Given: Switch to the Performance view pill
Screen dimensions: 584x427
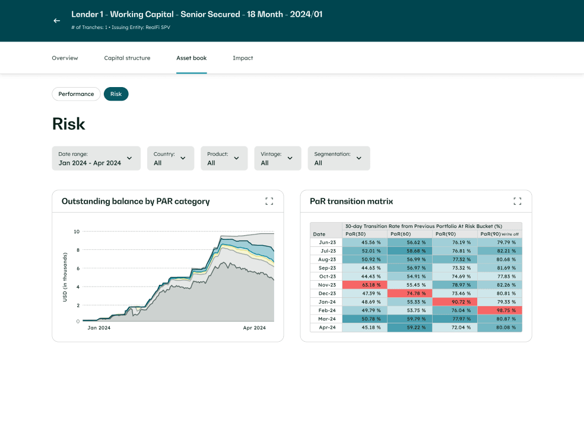Looking at the screenshot, I should (76, 94).
